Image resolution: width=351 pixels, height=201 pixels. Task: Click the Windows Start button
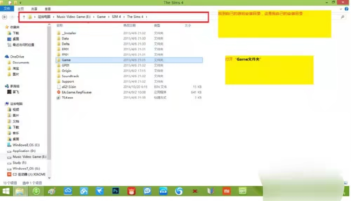pos(6,191)
